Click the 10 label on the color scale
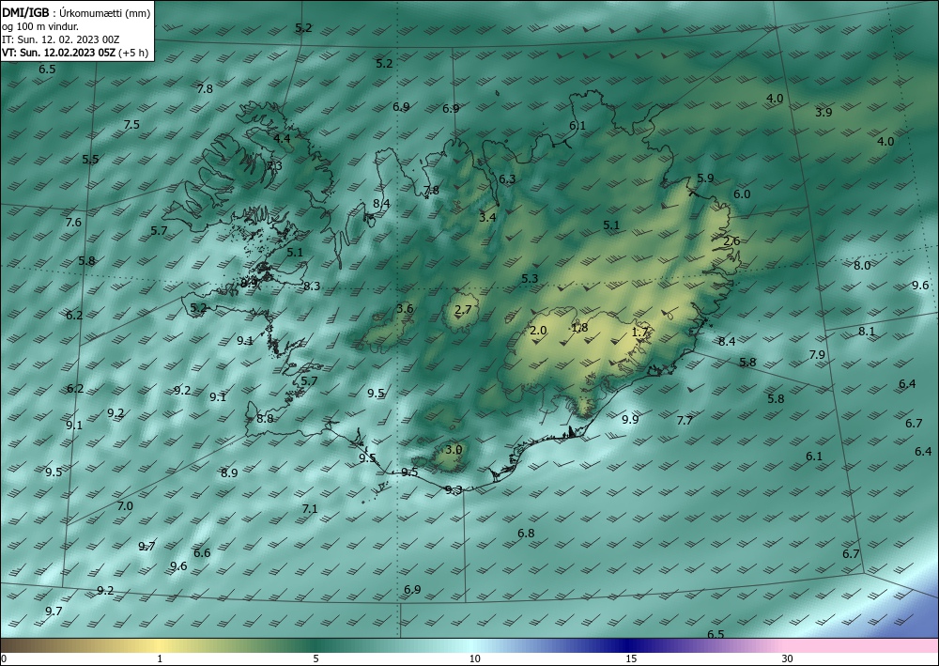Viewport: 939px width, 666px height. tap(474, 658)
